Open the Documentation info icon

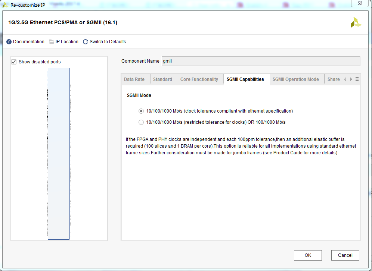(x=9, y=42)
